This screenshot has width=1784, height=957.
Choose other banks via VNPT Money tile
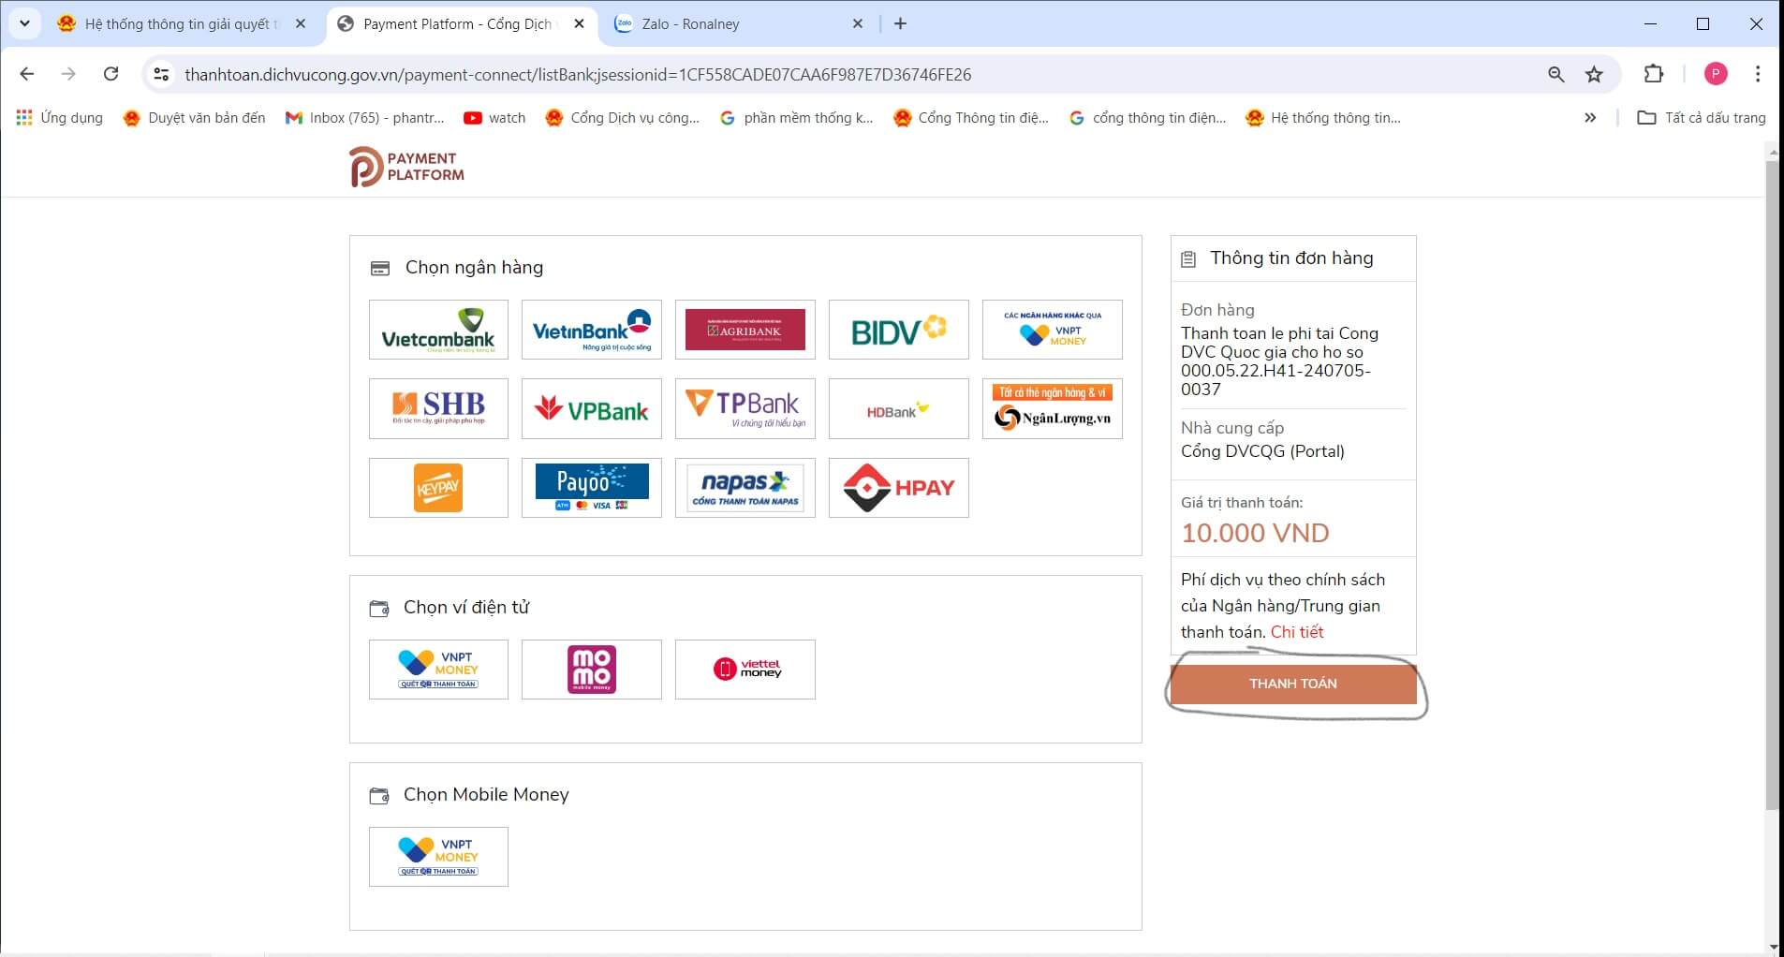[1052, 330]
